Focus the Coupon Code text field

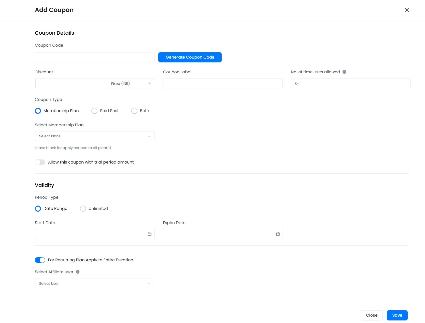(x=94, y=57)
